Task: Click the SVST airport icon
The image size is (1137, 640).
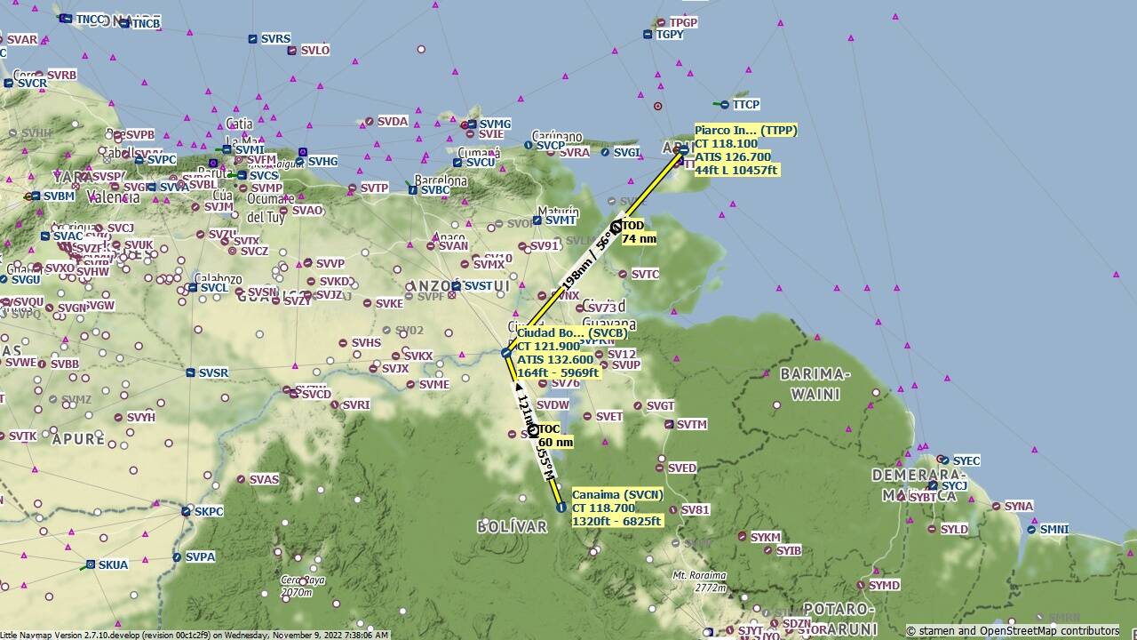Action: pyautogui.click(x=457, y=286)
